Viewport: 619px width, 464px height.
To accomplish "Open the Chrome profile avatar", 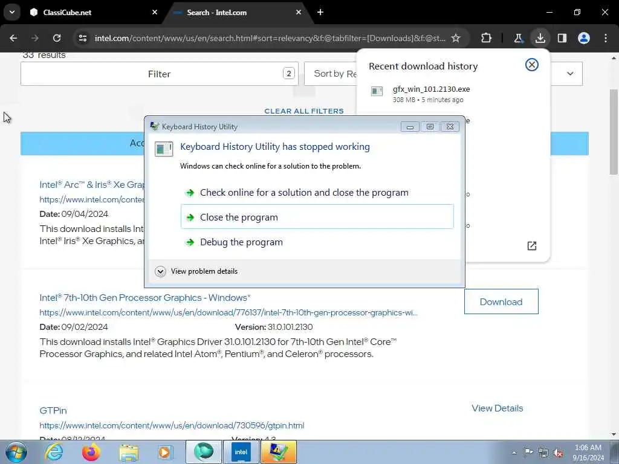I will tap(584, 38).
